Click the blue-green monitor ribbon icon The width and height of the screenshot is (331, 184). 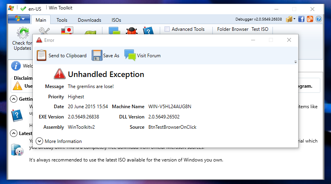tap(114, 30)
